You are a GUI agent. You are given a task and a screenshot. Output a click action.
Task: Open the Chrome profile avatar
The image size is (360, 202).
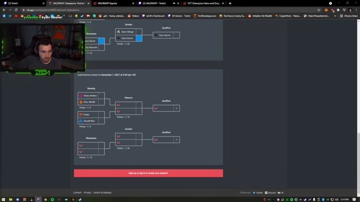click(350, 10)
